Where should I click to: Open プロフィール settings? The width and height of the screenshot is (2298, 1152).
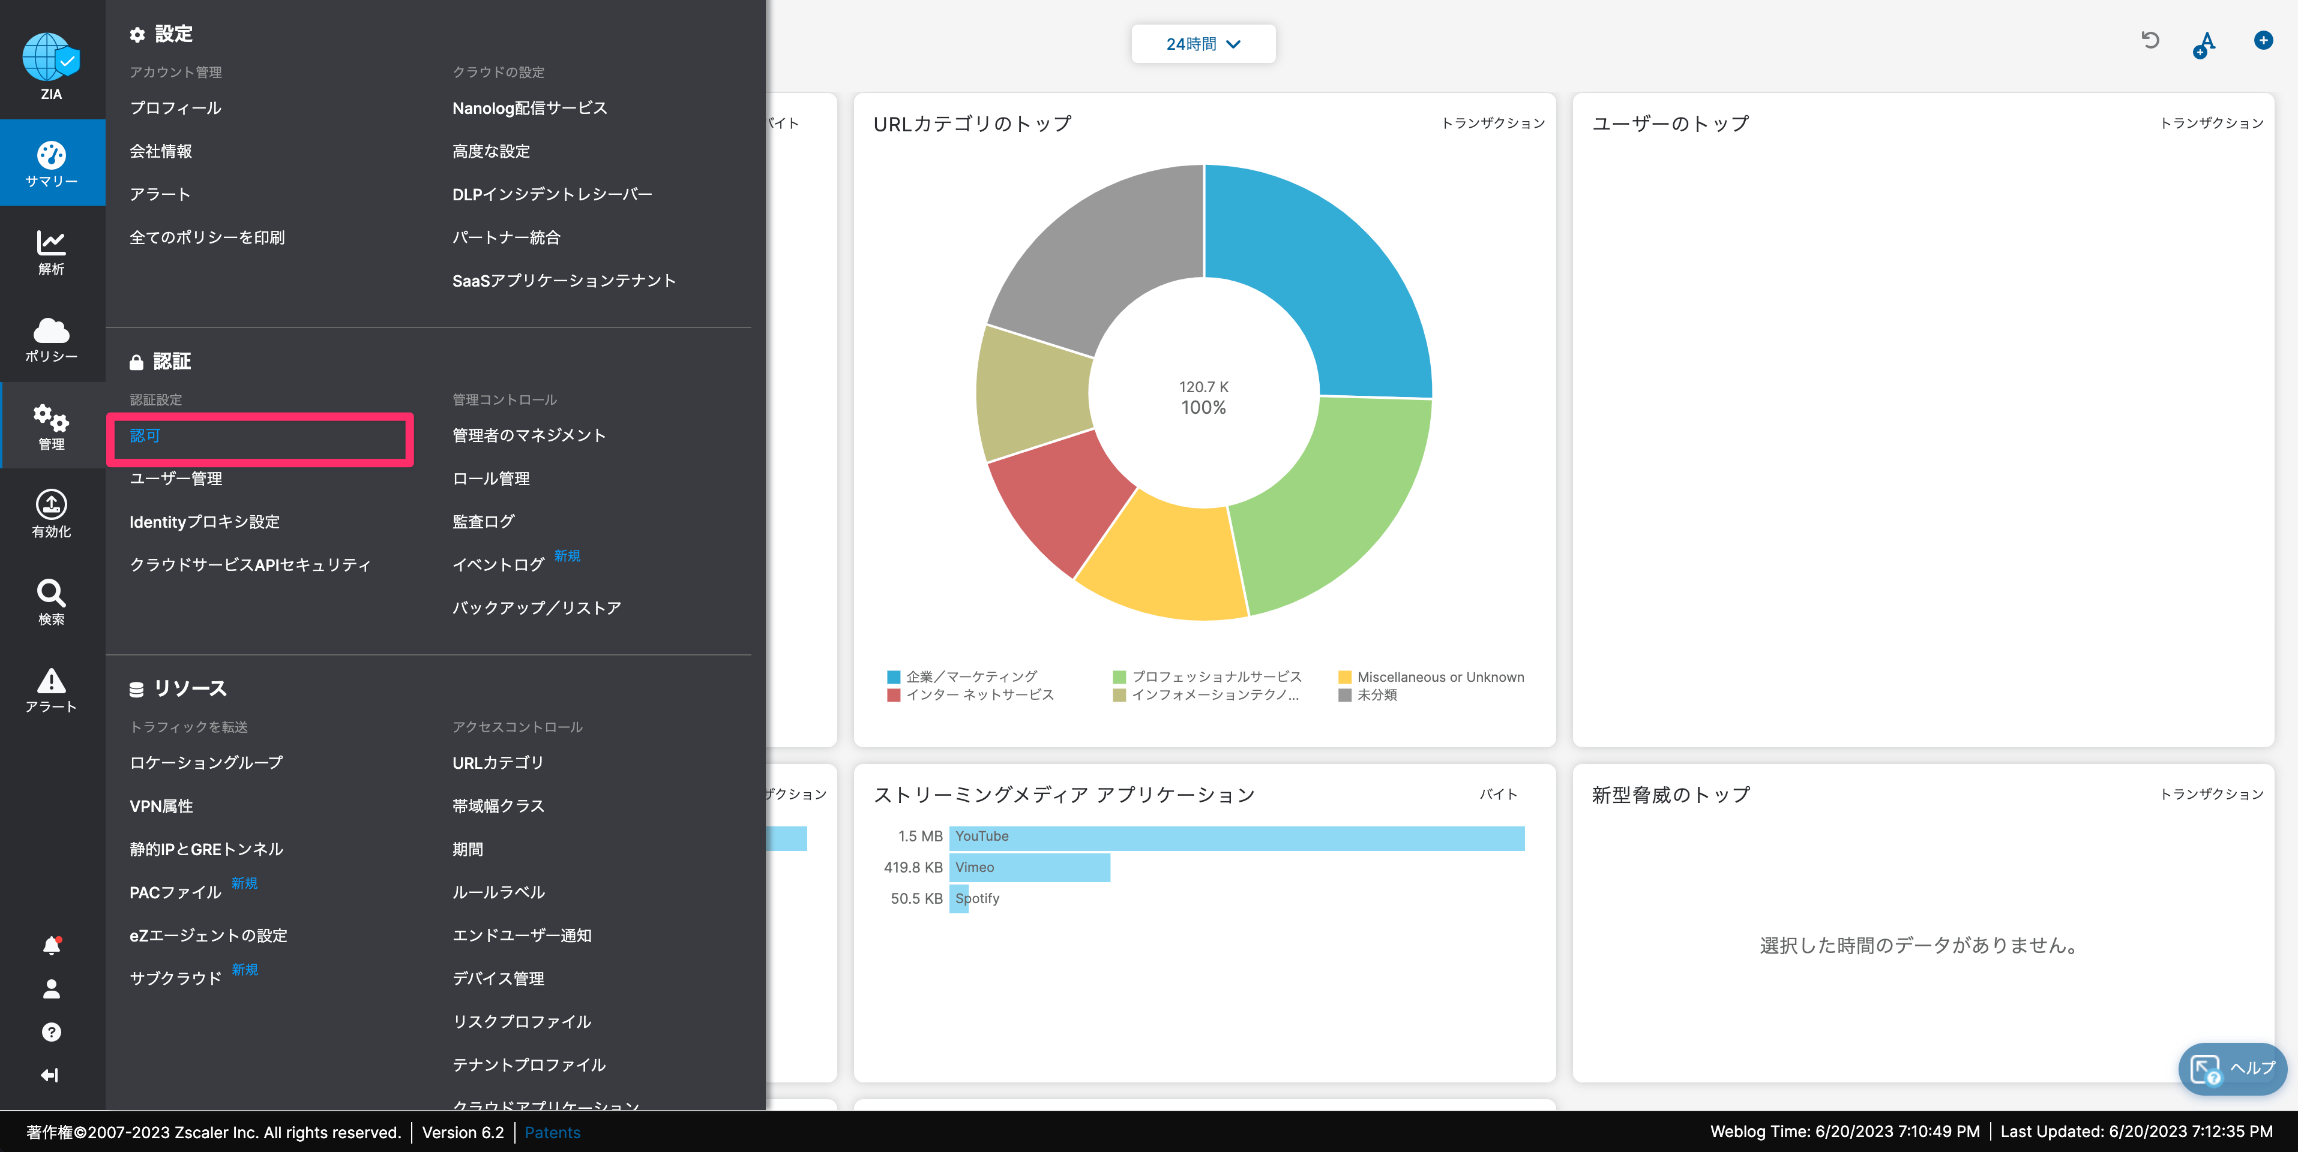pos(176,108)
